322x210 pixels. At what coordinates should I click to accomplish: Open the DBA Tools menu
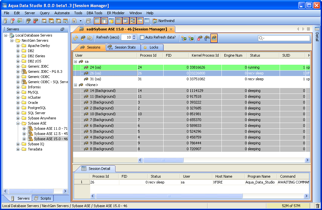click(x=94, y=13)
